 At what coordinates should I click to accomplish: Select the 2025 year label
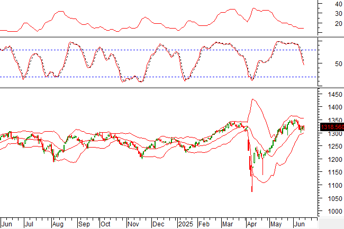point(186,224)
